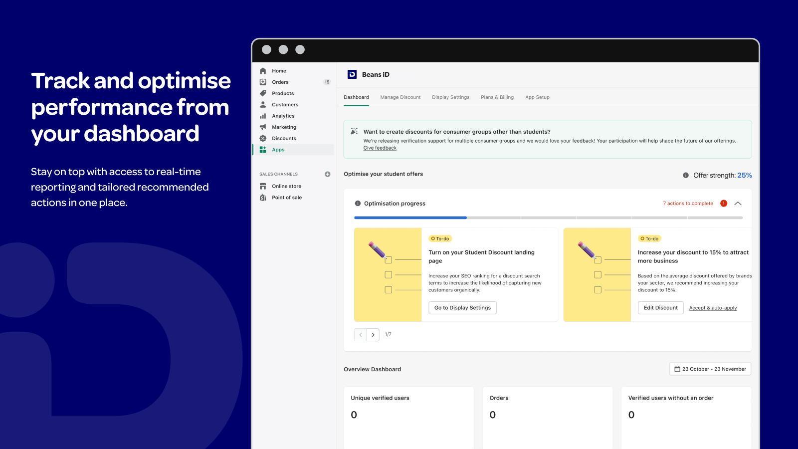This screenshot has width=798, height=449.
Task: Advance to the next optimisation card
Action: (373, 335)
